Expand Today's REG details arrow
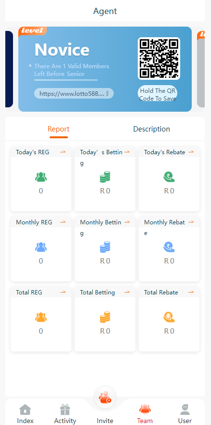Image resolution: width=211 pixels, height=425 pixels. pyautogui.click(x=63, y=152)
